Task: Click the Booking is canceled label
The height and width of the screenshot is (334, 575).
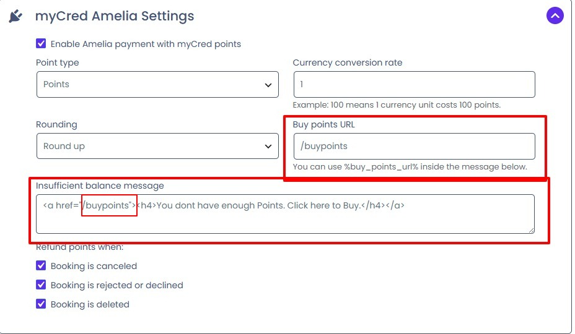Action: (94, 266)
